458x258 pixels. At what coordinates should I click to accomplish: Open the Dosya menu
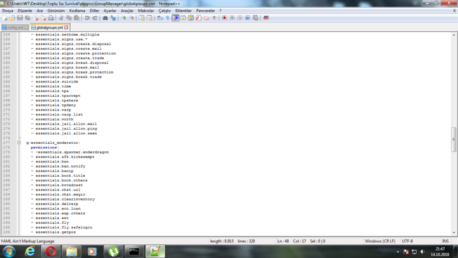8,11
